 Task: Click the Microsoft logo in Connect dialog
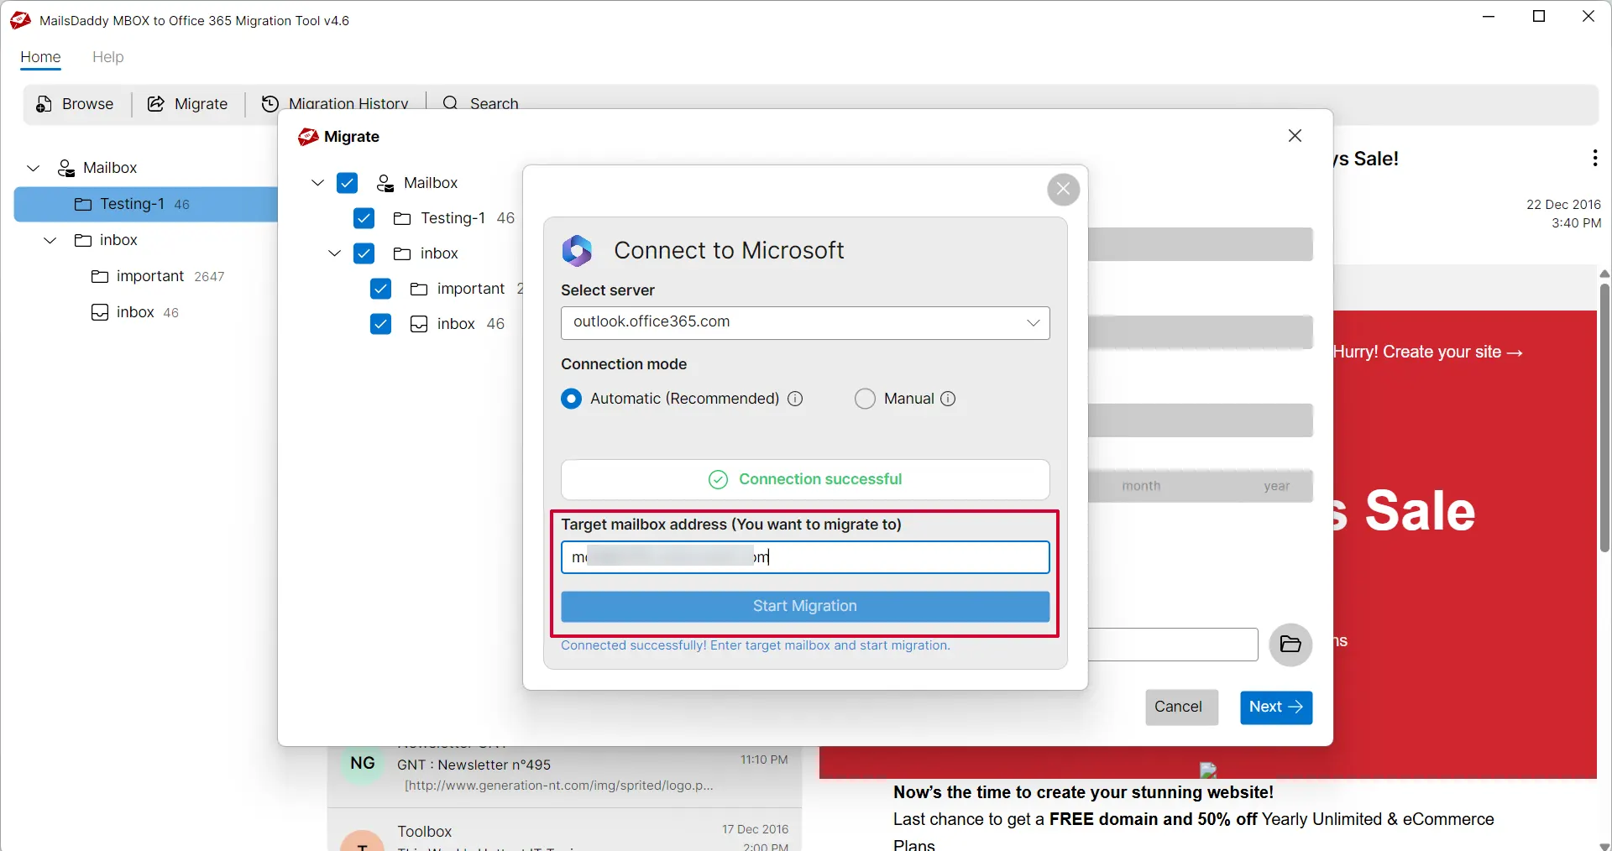pos(578,250)
